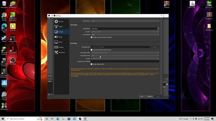Open Microsoft Edge from the taskbar
Screen dimensions: 216x121
click(58, 119)
